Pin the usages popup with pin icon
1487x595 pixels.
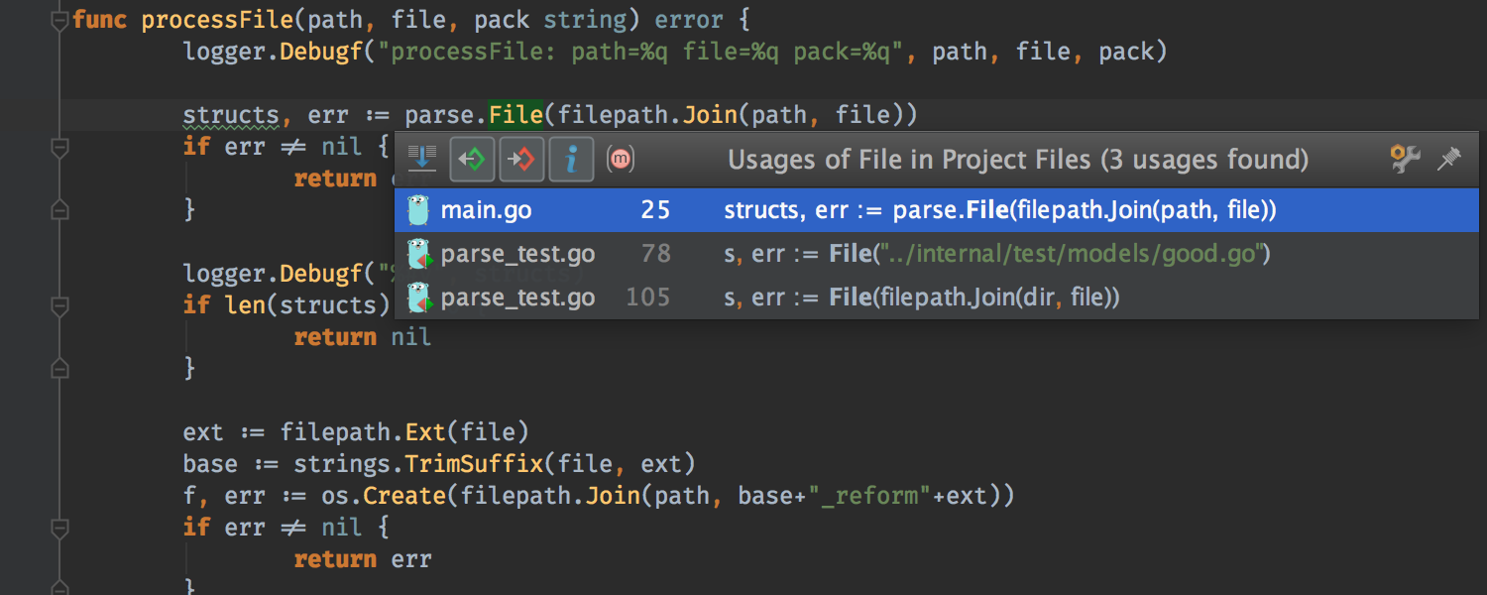pyautogui.click(x=1450, y=159)
